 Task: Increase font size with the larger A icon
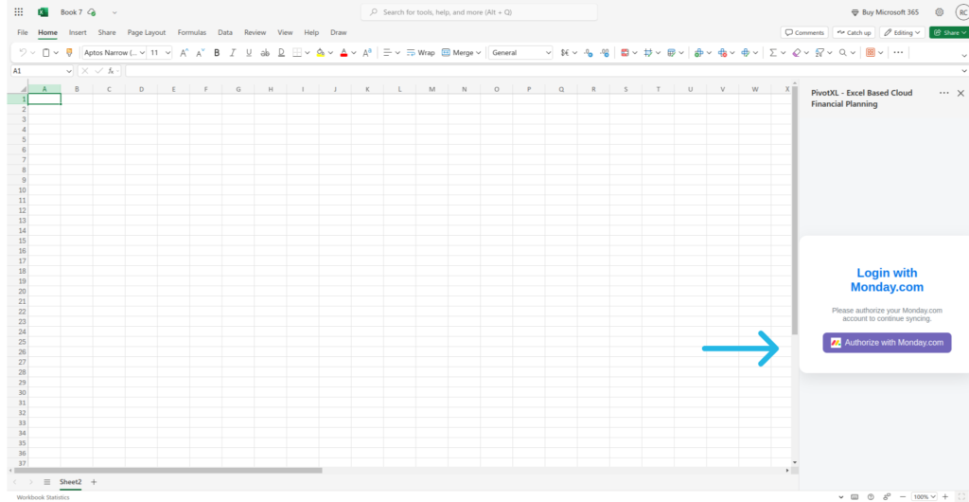(x=185, y=53)
